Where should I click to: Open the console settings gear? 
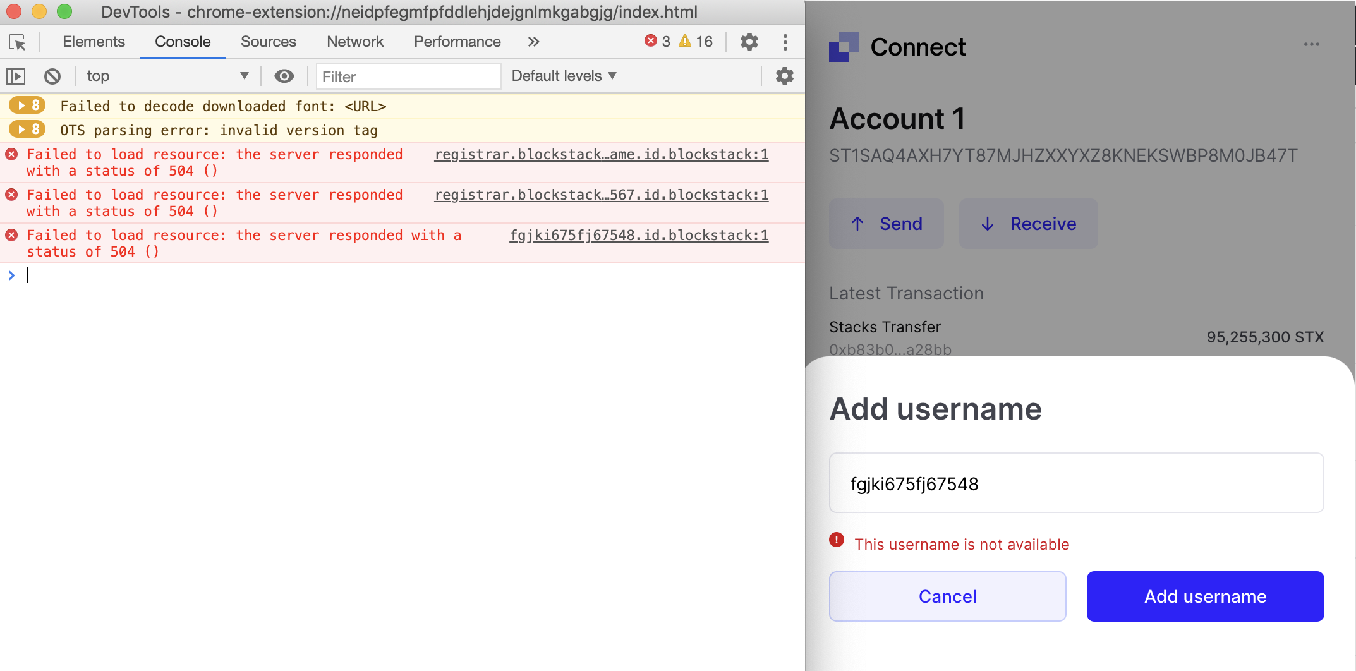pyautogui.click(x=784, y=76)
